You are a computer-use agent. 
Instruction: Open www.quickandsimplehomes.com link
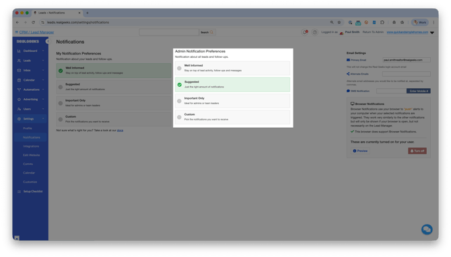pos(407,32)
